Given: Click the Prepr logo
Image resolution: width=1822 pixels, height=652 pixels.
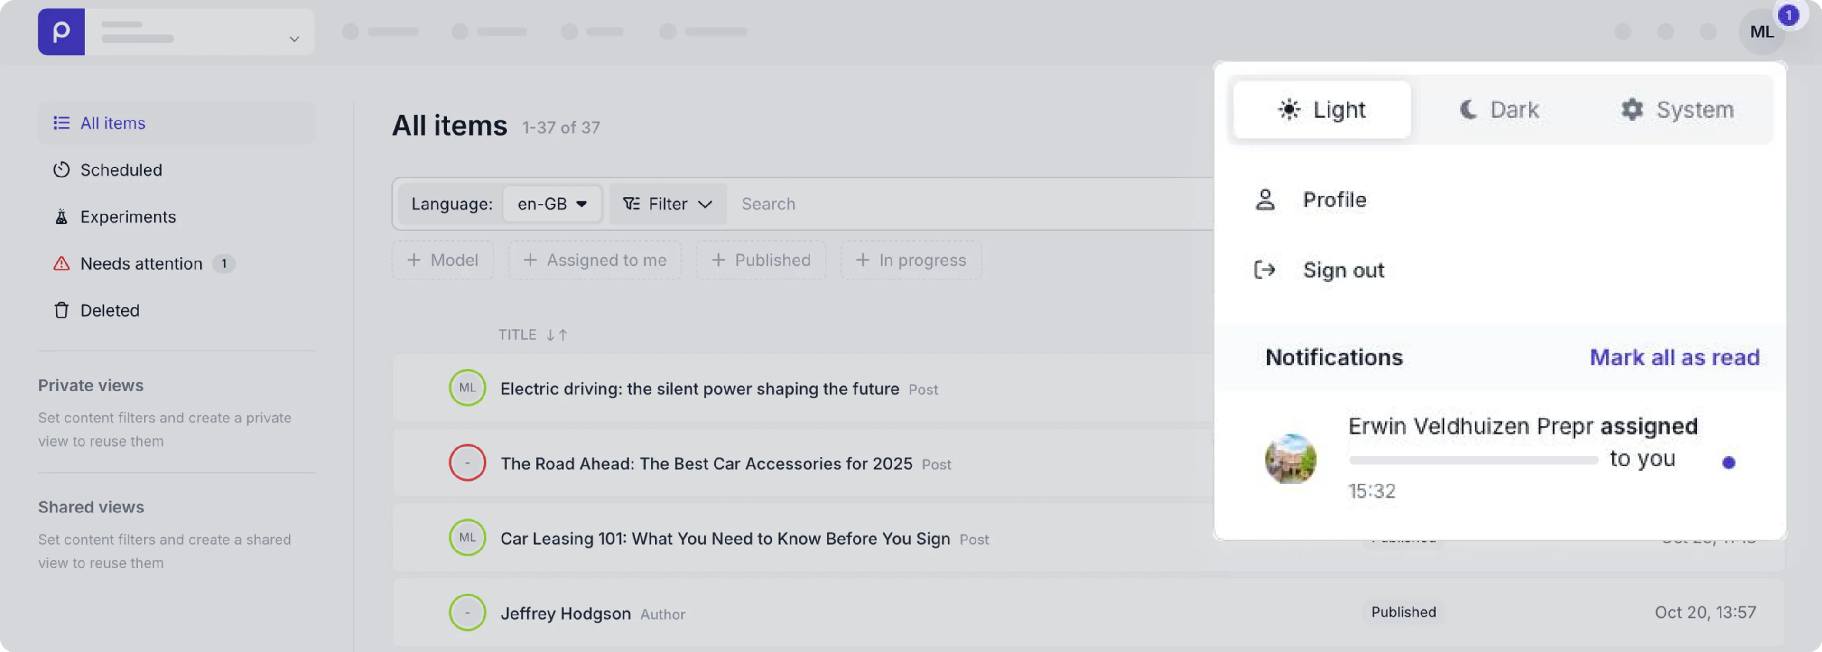Looking at the screenshot, I should click(x=62, y=31).
